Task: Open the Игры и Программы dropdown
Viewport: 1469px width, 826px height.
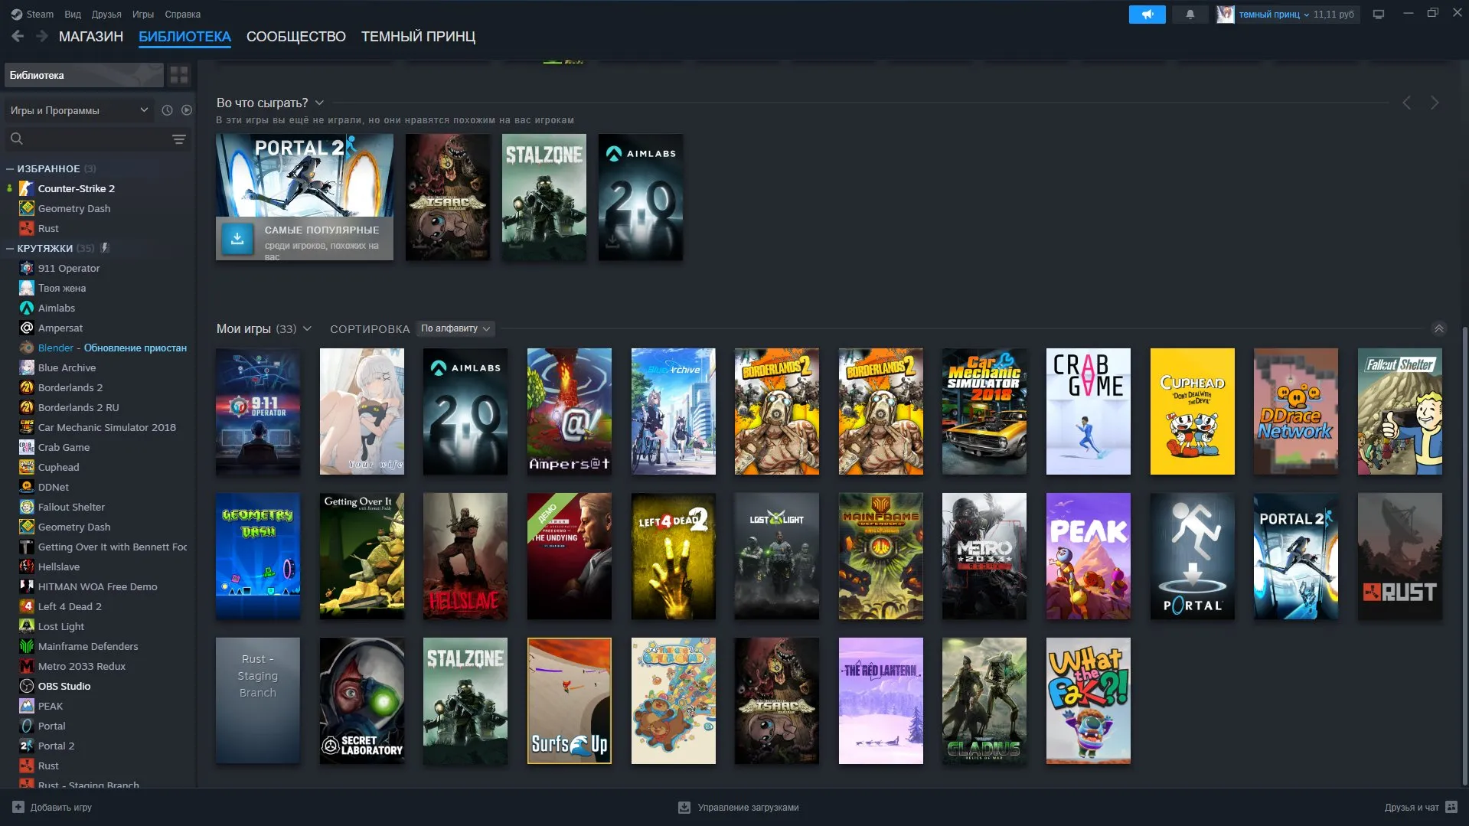Action: tap(80, 110)
